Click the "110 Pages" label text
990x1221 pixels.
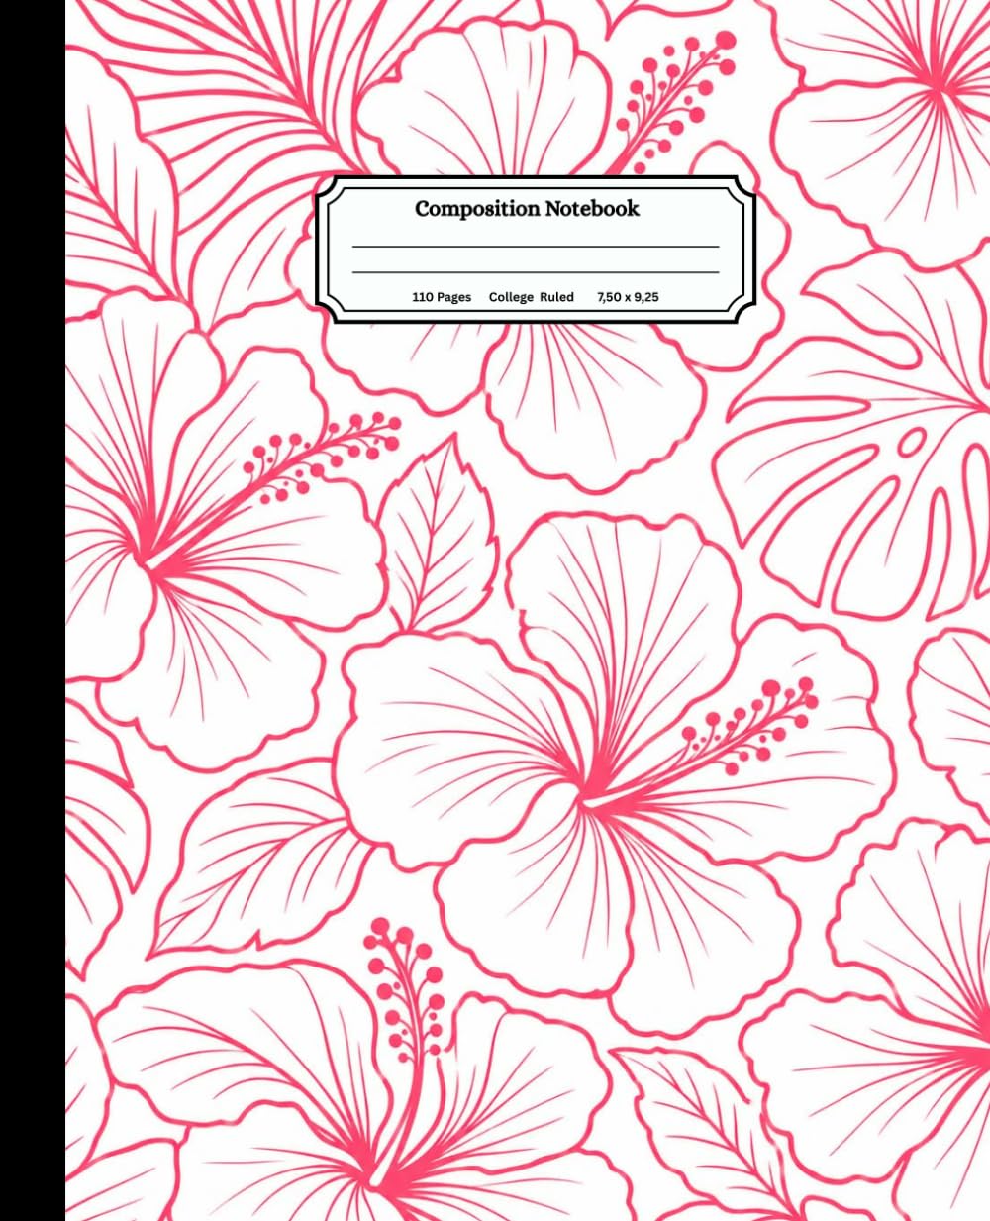tap(442, 297)
